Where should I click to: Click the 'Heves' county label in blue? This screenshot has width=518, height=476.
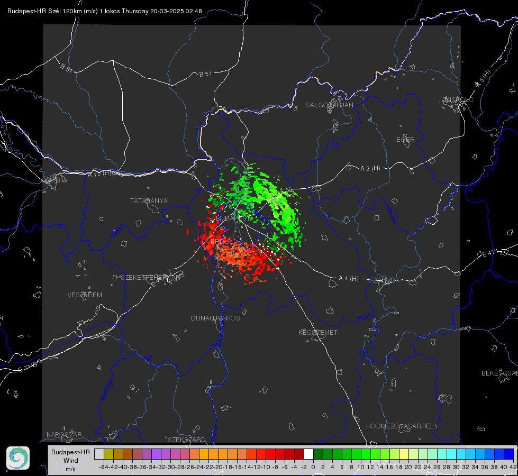click(391, 215)
